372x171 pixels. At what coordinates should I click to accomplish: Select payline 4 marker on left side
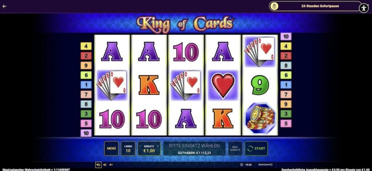click(x=86, y=46)
